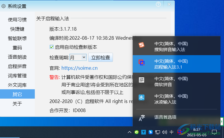
Task: Select the highlighted 其它 tab
Action: [x=17, y=94]
